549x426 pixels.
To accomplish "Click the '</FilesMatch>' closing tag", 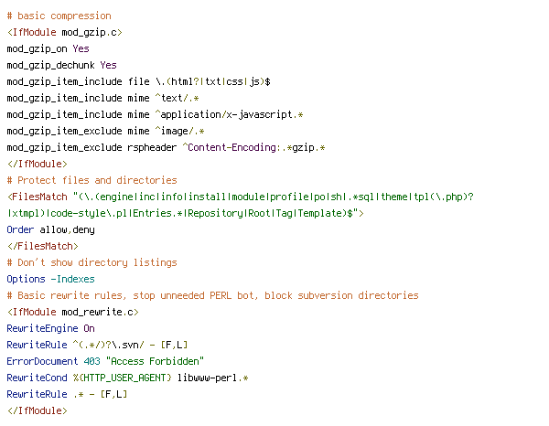I will [42, 246].
